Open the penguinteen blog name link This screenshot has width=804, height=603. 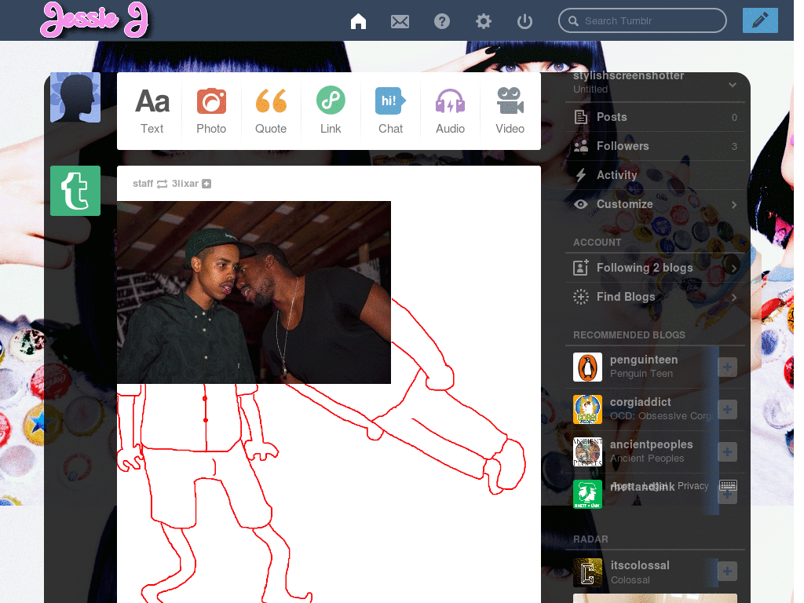point(644,360)
